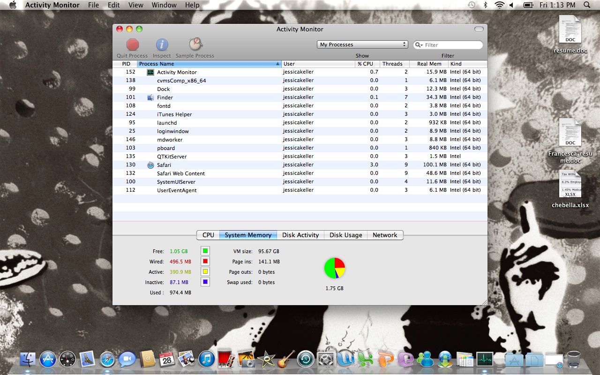This screenshot has width=600, height=375.
Task: Open Preview from the Dock
Action: (x=187, y=360)
